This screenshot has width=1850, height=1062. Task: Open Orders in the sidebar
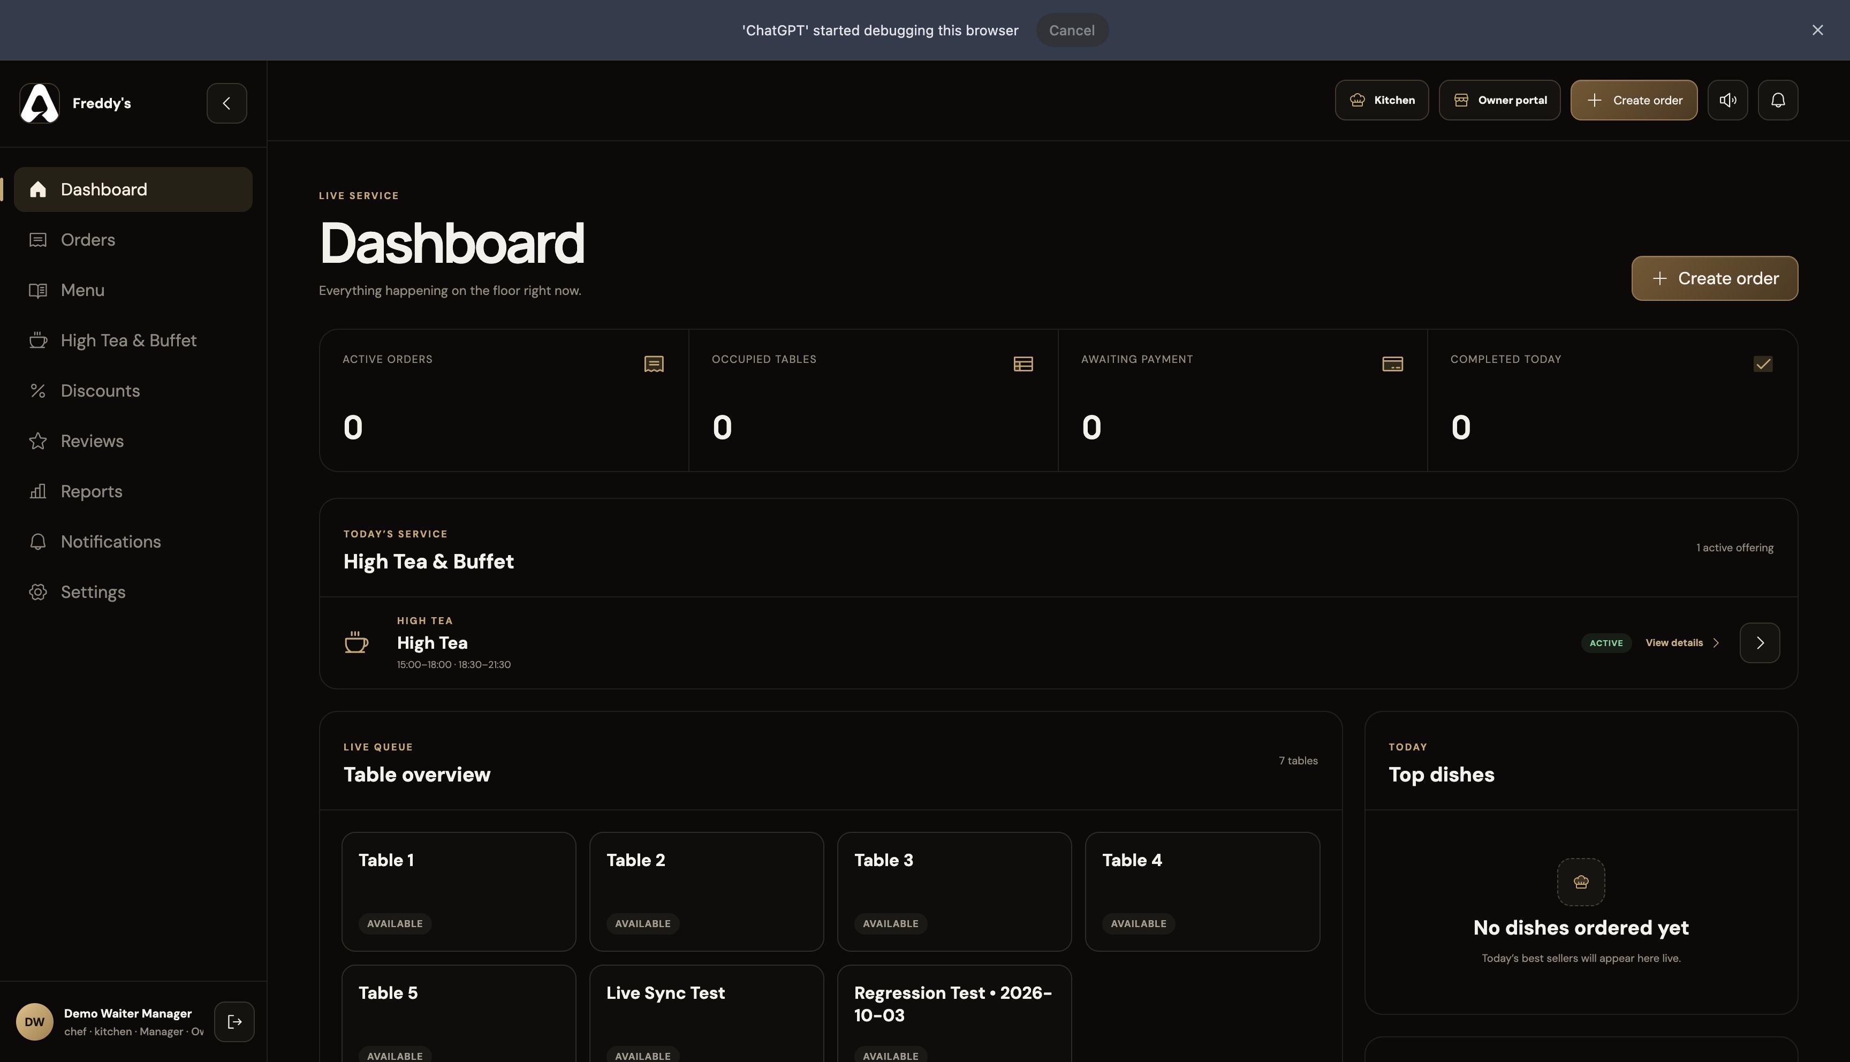133,240
